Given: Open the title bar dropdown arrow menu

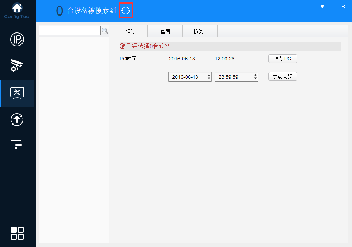Looking at the screenshot, I should click(322, 6).
